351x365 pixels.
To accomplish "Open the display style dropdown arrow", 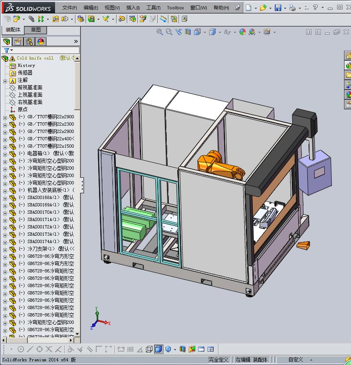I will [220, 32].
